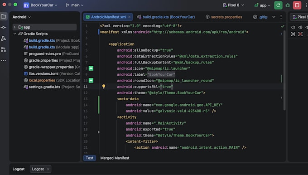Select the Text manifest view tab

point(90,158)
